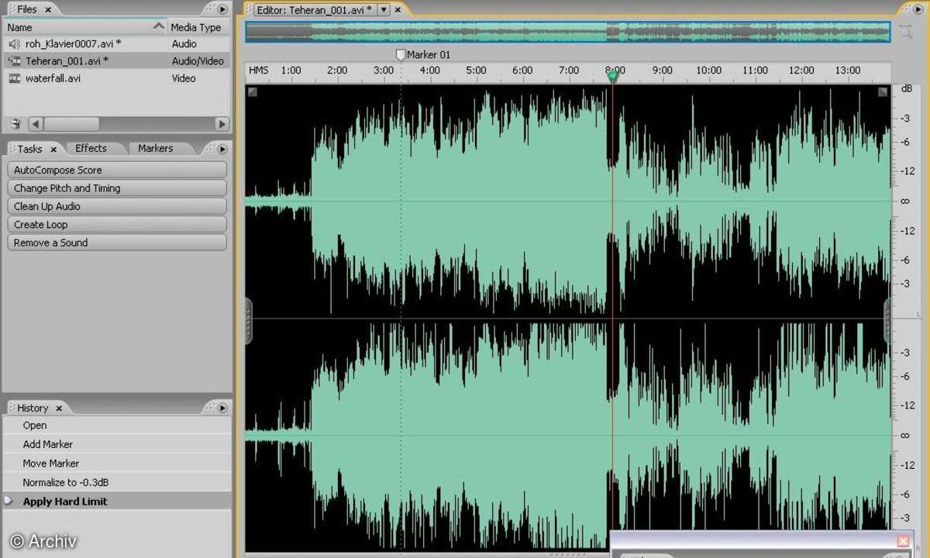930x558 pixels.
Task: Click 2:00 on the time ruler
Action: tap(337, 71)
